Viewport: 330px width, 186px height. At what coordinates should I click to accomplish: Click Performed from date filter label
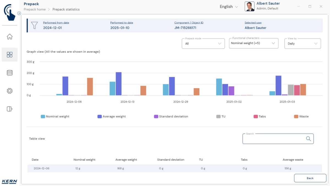(x=56, y=23)
